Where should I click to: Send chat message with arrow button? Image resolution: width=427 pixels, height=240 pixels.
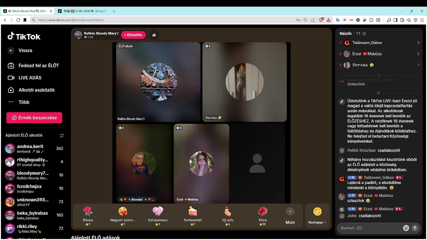tap(415, 228)
